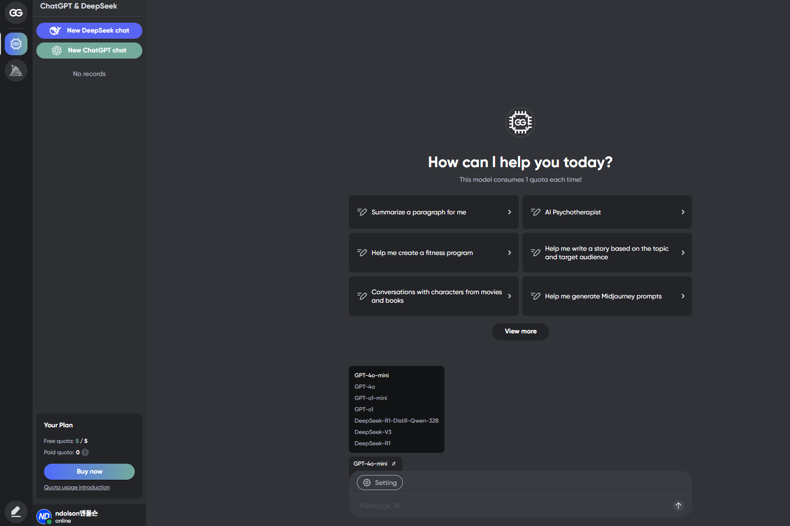Image resolution: width=790 pixels, height=526 pixels.
Task: Click the central GG chip logo above the greeting
Action: click(x=521, y=122)
